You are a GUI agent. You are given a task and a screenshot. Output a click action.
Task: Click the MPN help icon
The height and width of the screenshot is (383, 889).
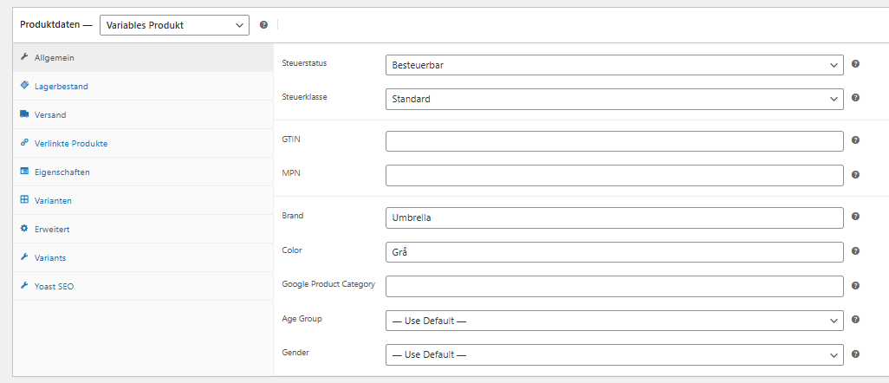pos(855,175)
